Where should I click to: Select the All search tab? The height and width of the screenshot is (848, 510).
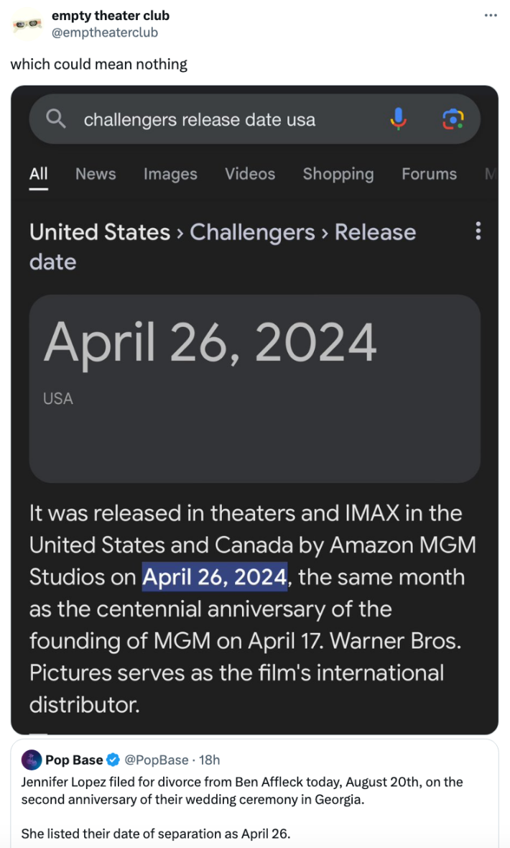click(x=39, y=174)
